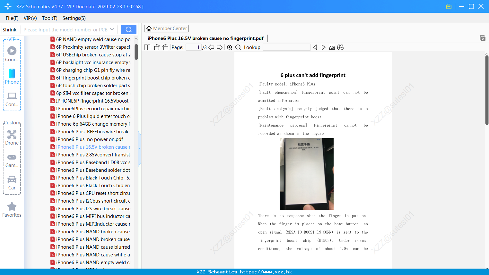Select highlighted 'iPhone6 Plus 16.5V broken cause' file

(x=91, y=147)
